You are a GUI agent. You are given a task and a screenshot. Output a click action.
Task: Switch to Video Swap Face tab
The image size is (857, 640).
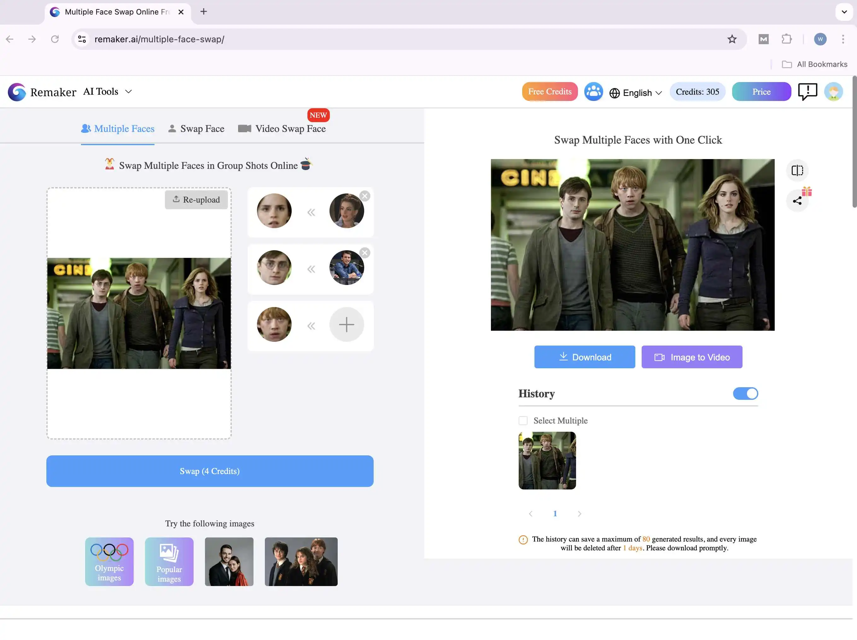282,129
